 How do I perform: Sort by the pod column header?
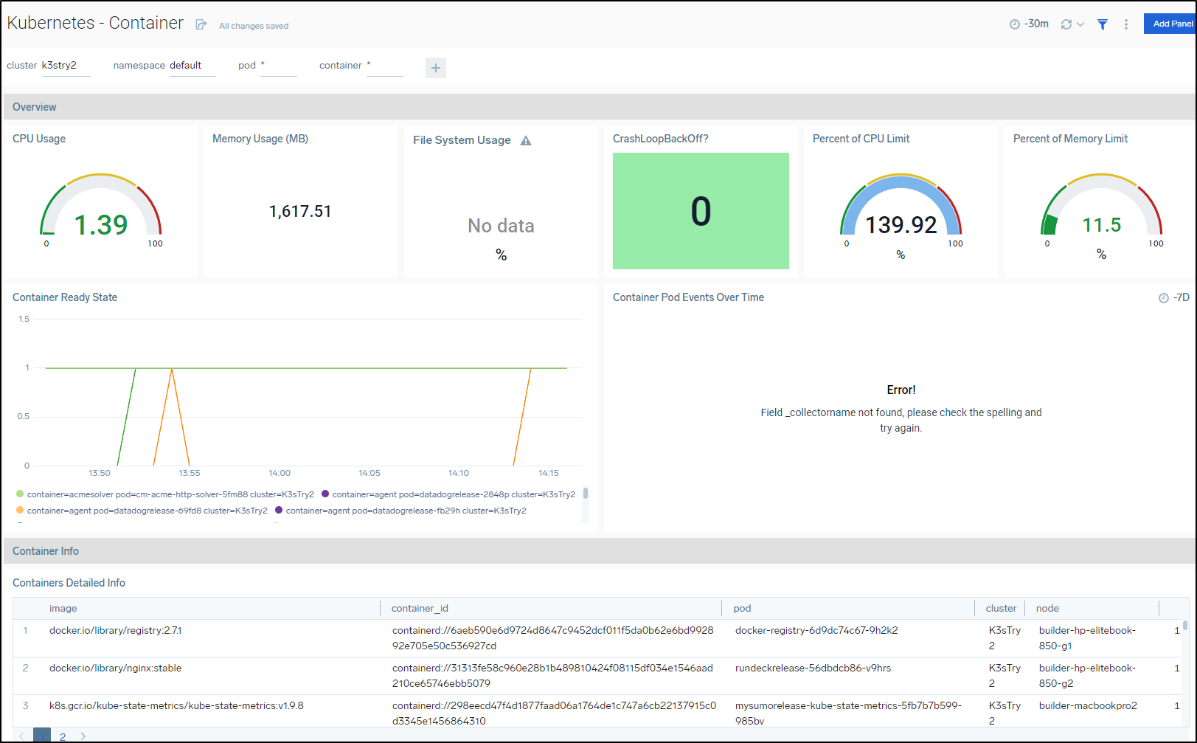pos(742,609)
